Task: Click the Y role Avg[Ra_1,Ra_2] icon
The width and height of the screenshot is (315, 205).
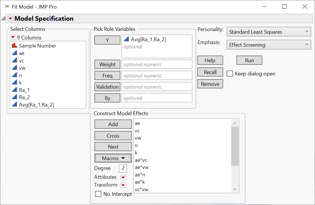Action: (126, 39)
